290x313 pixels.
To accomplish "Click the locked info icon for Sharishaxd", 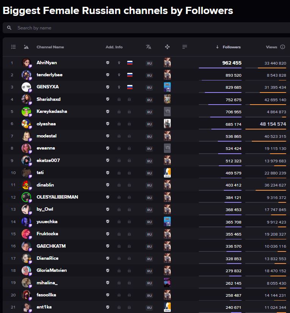I will click(119, 99).
